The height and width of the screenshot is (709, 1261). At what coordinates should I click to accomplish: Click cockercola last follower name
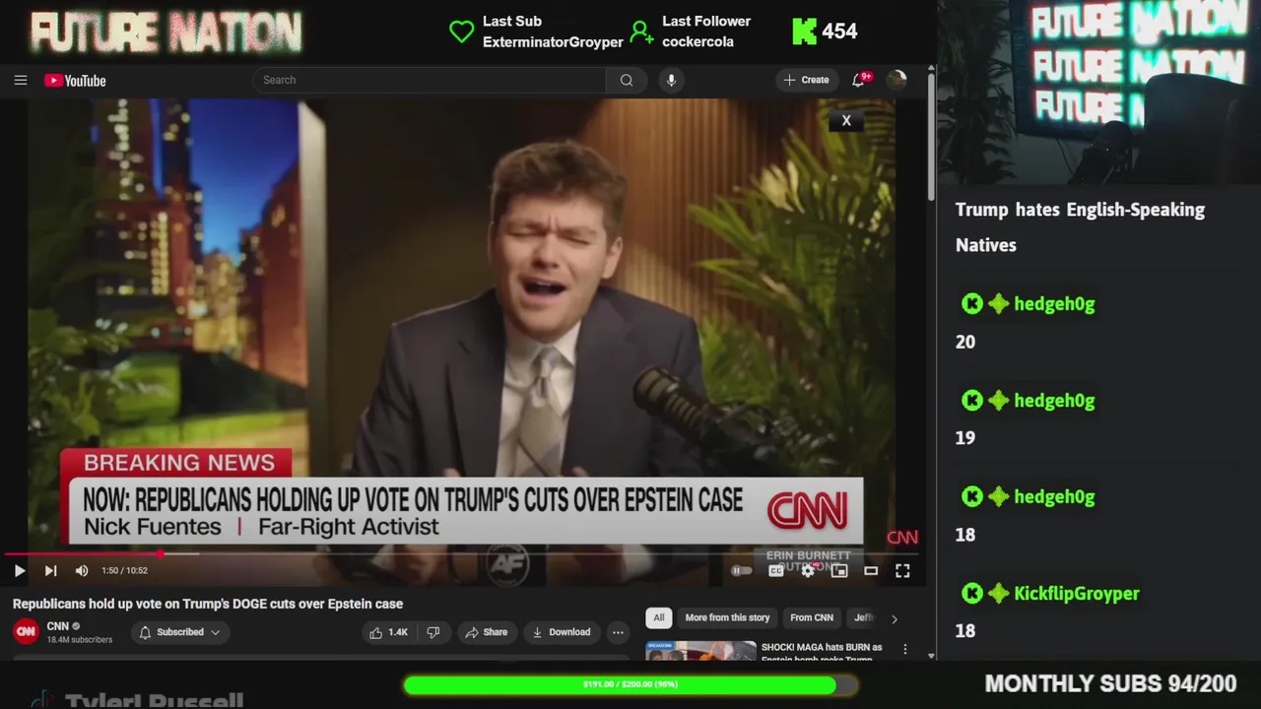697,42
